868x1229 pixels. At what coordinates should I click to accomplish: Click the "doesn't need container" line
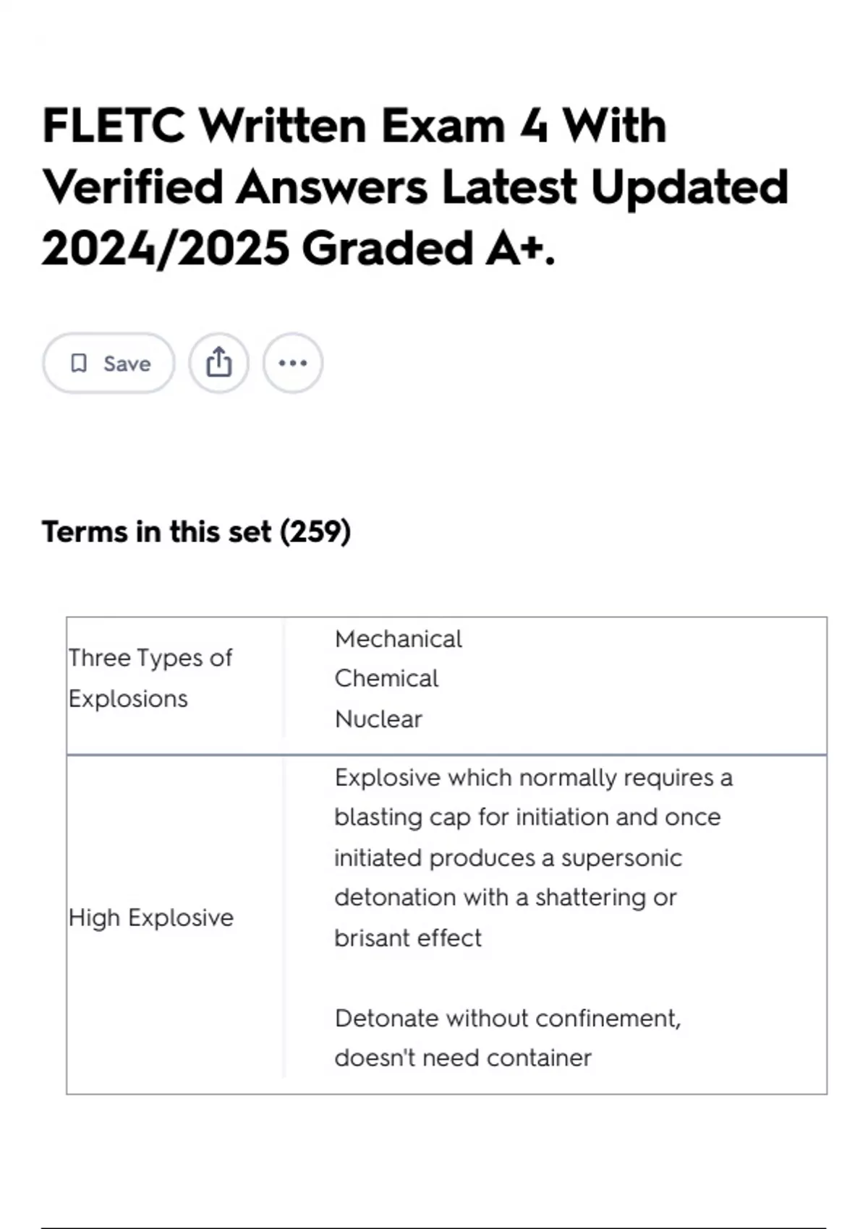[x=463, y=1058]
